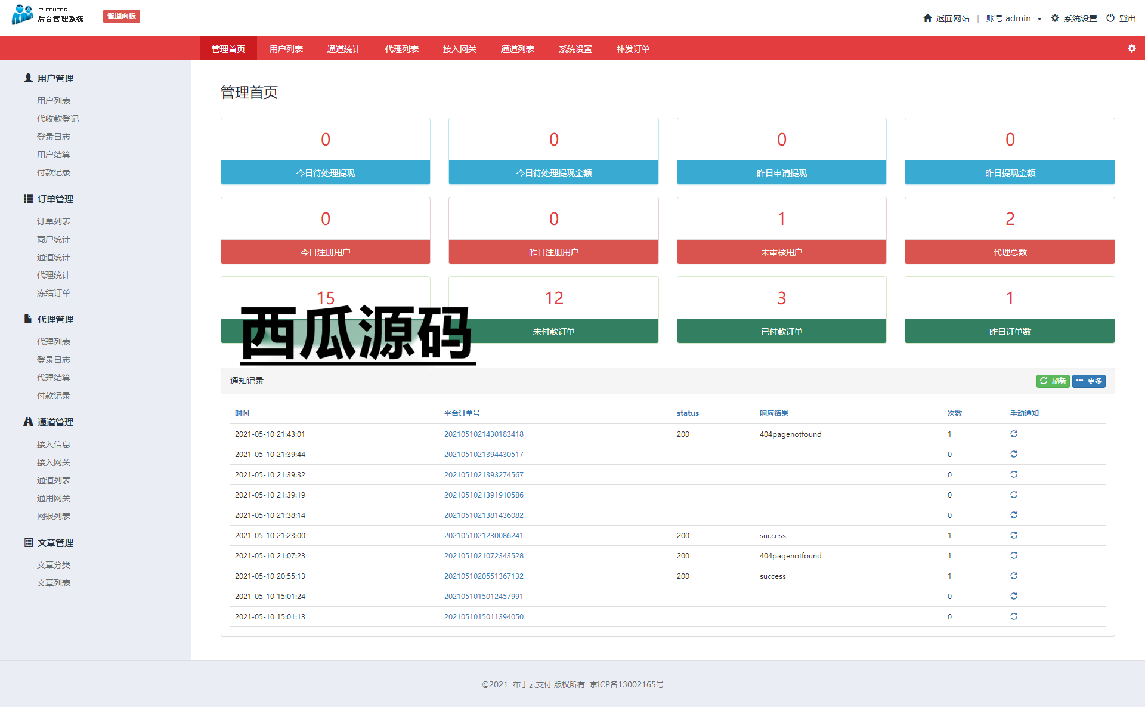This screenshot has width=1145, height=707.
Task: Switch to the 管理首页 tab
Action: click(228, 48)
